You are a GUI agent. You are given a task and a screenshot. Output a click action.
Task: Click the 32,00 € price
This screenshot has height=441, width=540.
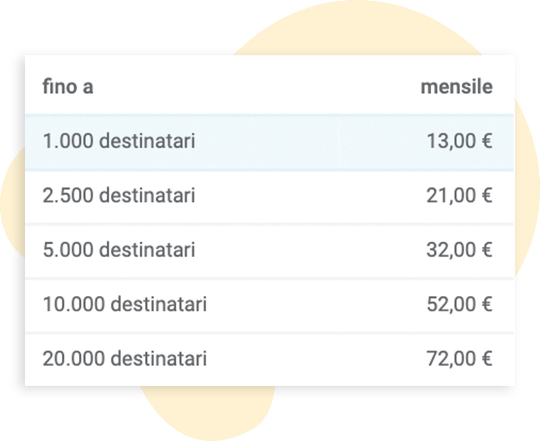pos(460,249)
